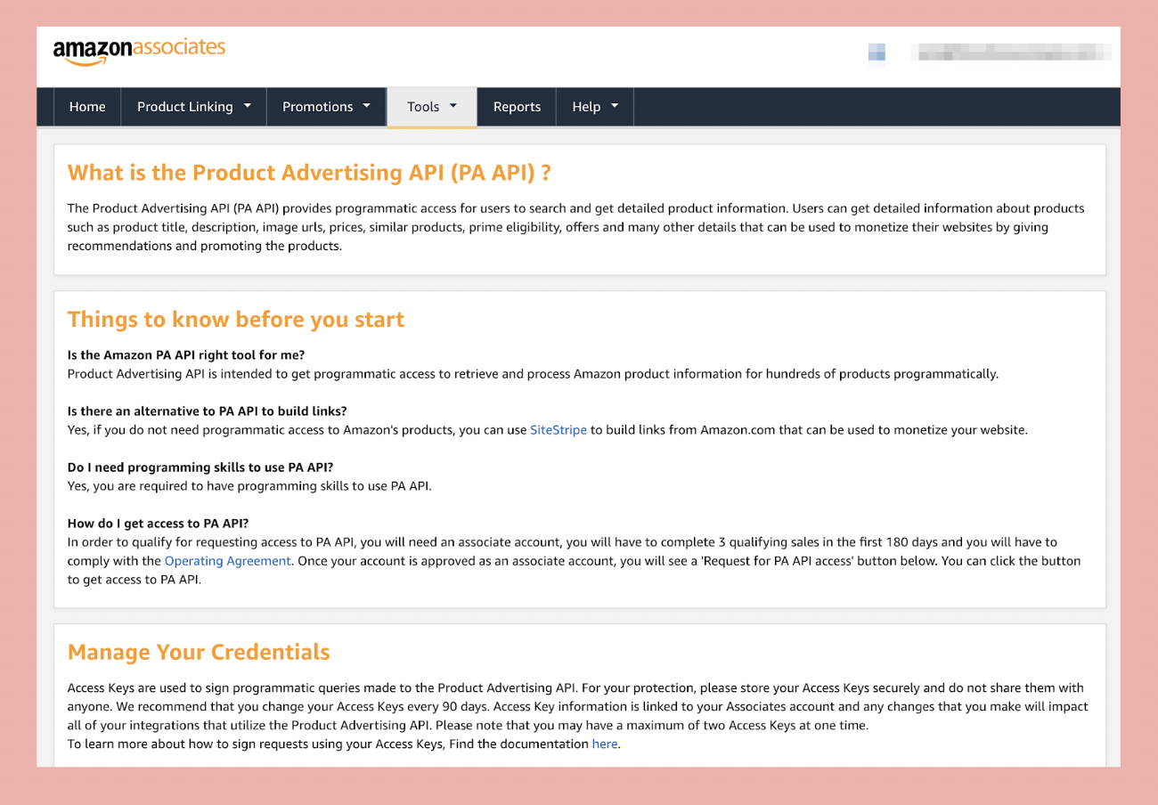Viewport: 1158px width, 805px height.
Task: Click the 'What is the Product Advertising API' heading
Action: (x=309, y=172)
